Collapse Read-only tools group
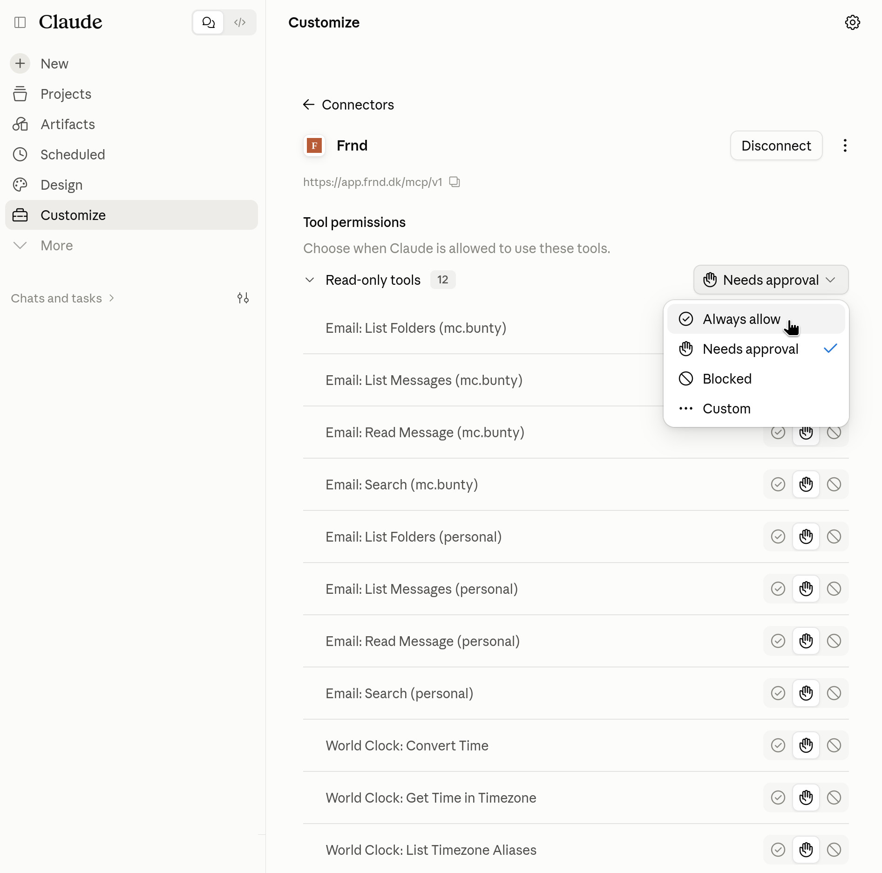 coord(309,280)
